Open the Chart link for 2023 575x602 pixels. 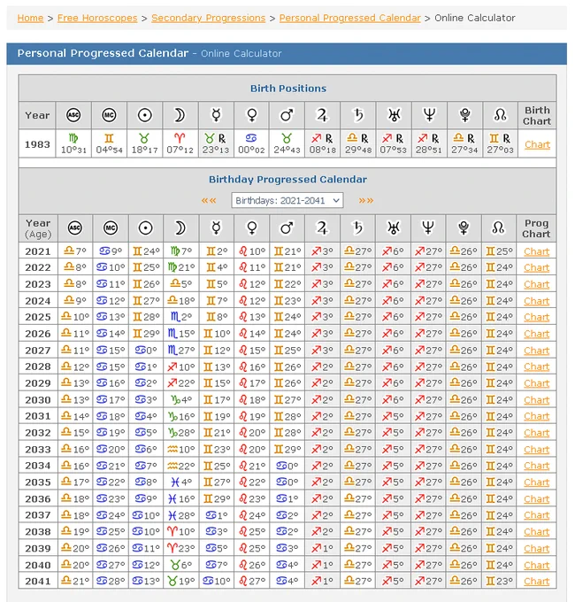[x=537, y=284]
